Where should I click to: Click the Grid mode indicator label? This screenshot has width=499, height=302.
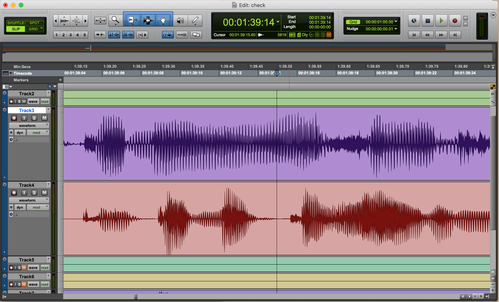pyautogui.click(x=353, y=22)
